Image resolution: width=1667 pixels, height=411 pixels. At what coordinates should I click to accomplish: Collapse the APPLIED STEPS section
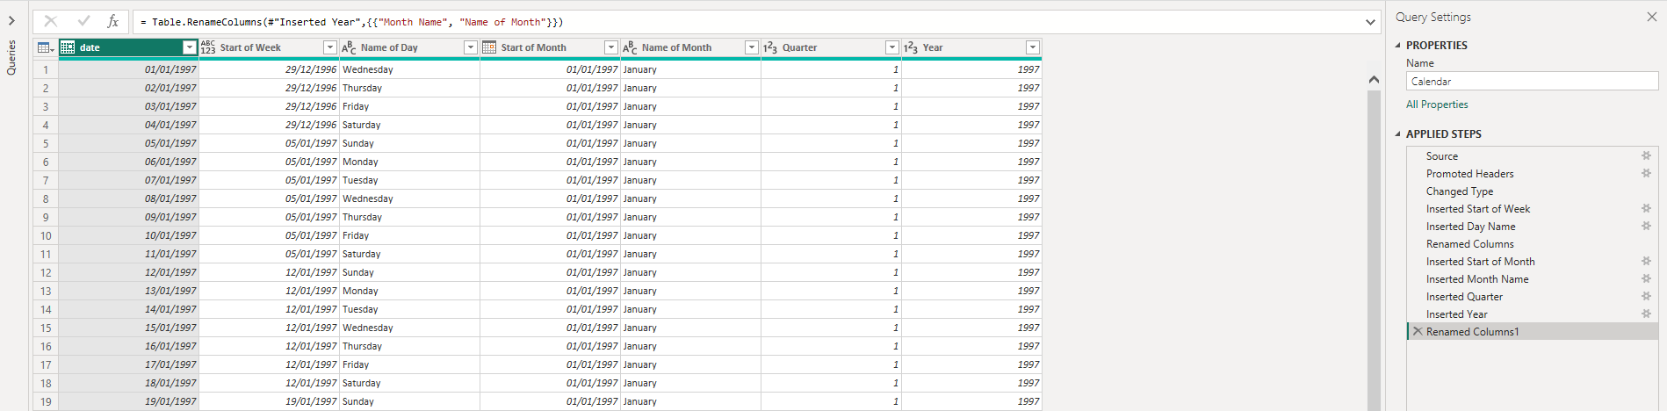point(1398,133)
